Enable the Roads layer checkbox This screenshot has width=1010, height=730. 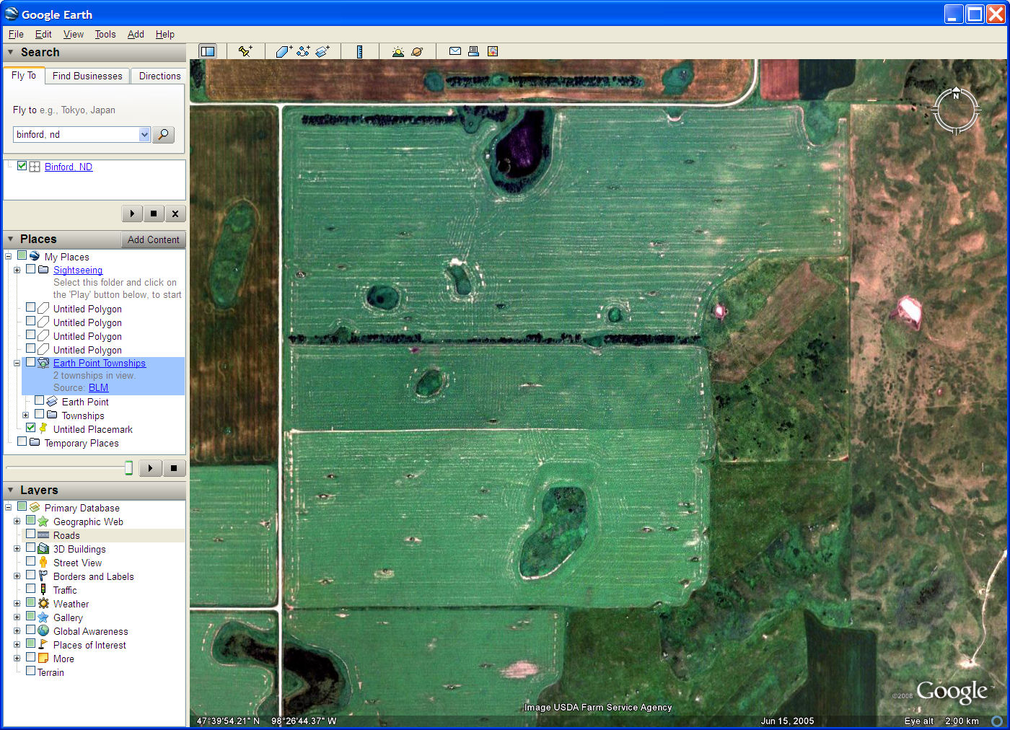pos(30,535)
